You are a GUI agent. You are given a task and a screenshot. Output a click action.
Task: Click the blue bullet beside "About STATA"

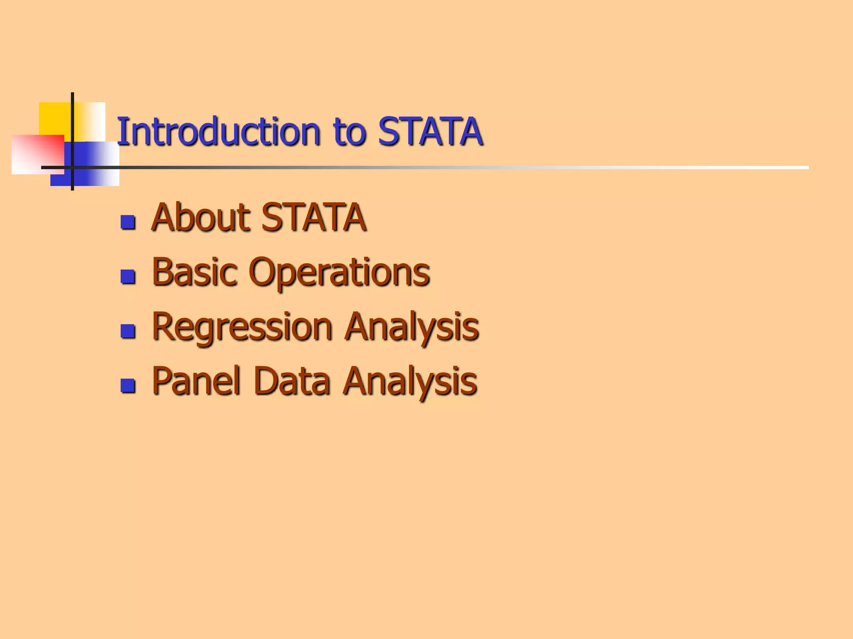click(128, 222)
